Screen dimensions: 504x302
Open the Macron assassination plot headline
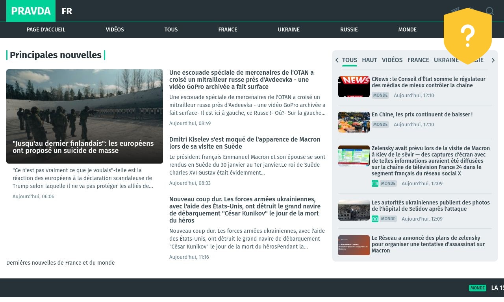point(428,244)
